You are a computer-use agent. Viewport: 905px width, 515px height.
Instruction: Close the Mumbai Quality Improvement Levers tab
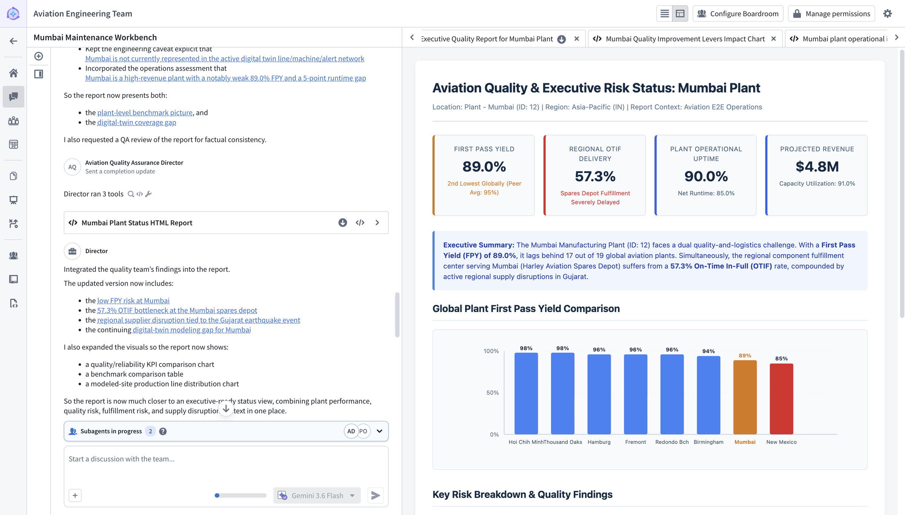773,39
